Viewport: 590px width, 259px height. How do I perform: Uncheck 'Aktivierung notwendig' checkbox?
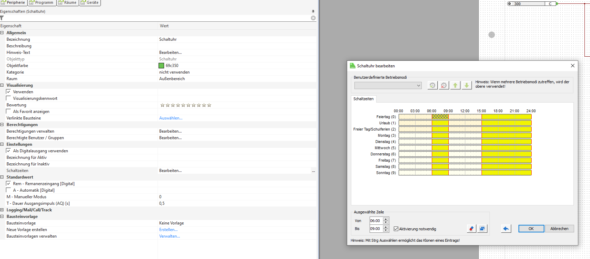pyautogui.click(x=396, y=229)
